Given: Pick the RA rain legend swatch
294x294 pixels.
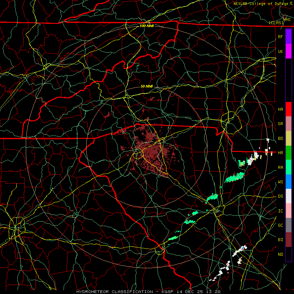Looking at the screenshot, I should pos(288,167).
